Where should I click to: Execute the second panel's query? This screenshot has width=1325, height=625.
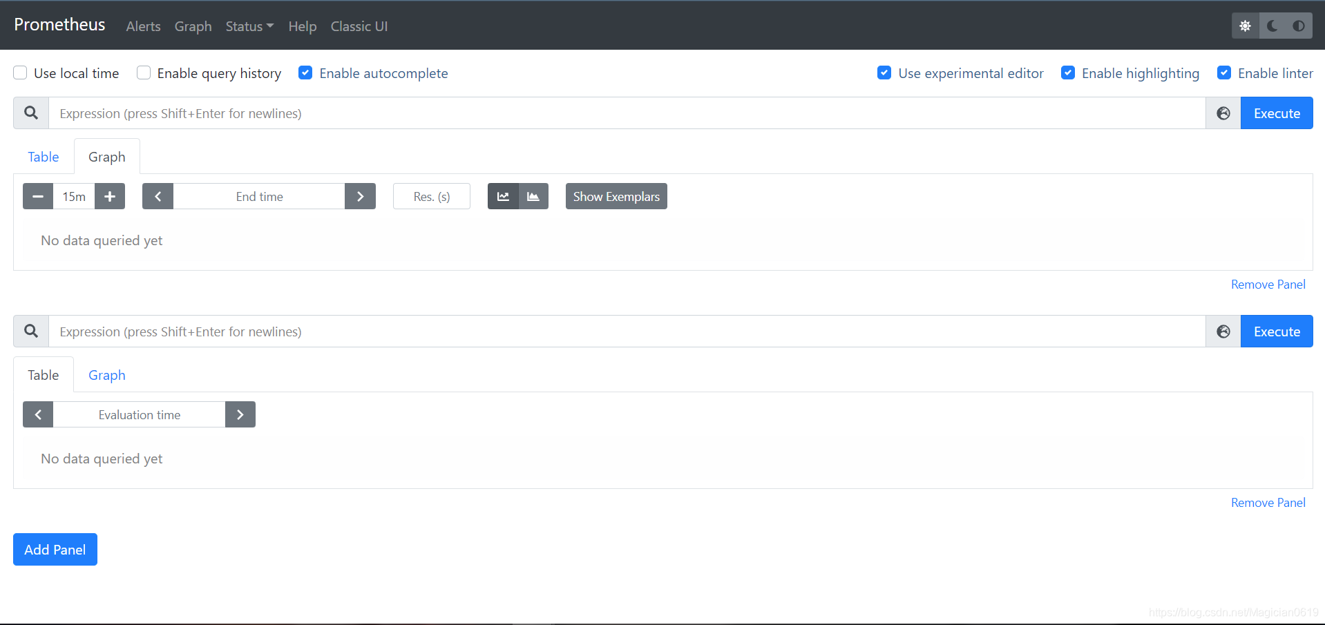pyautogui.click(x=1277, y=331)
